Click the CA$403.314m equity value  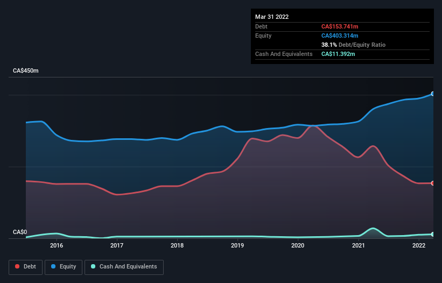[340, 36]
